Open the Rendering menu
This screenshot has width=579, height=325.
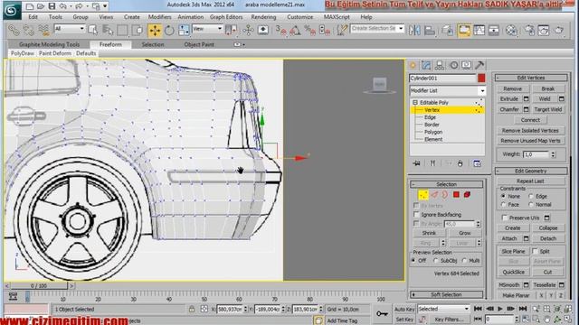point(263,17)
